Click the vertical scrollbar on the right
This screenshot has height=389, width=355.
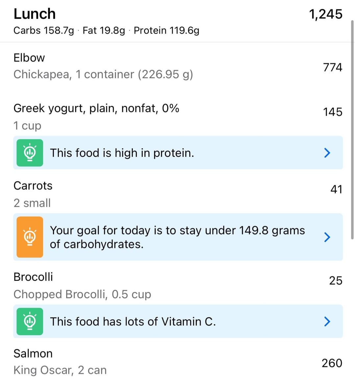pyautogui.click(x=352, y=130)
